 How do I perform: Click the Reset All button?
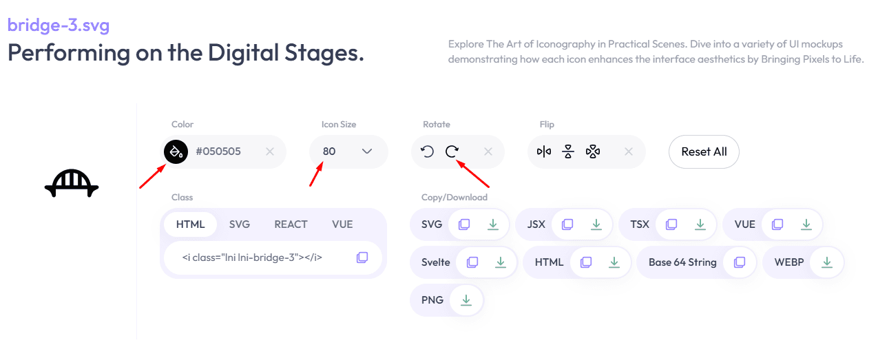pos(704,151)
